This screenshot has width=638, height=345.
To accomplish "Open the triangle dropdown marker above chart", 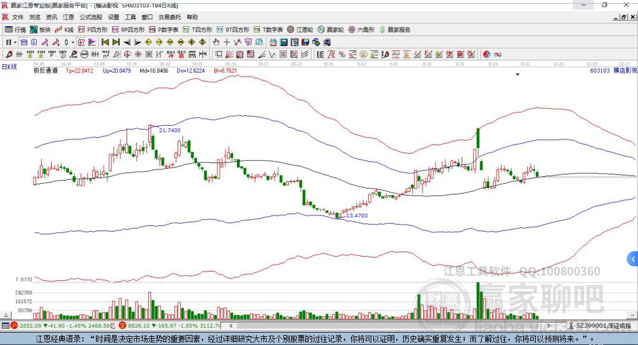I will (x=518, y=75).
